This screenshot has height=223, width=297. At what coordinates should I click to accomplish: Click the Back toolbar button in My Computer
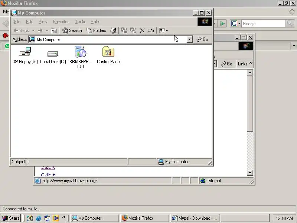click(22, 30)
